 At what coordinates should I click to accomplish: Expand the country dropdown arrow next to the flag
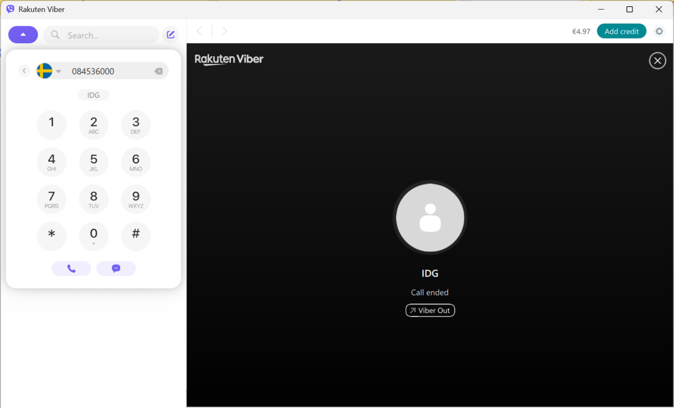(x=58, y=71)
